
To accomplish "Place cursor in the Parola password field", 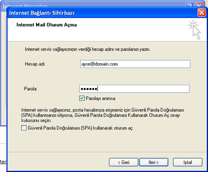I will (134, 89).
